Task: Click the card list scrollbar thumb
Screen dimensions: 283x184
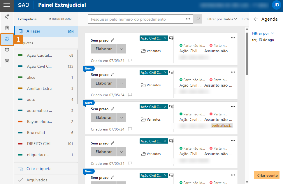Action: tap(247, 54)
